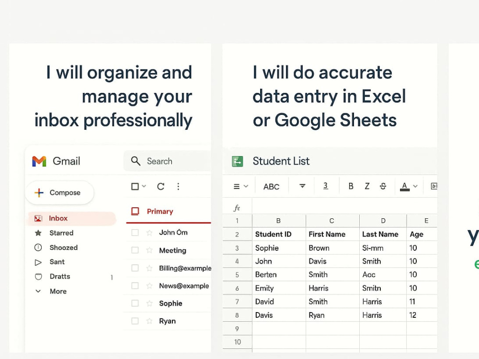Click the plus icon on Compose
The height and width of the screenshot is (359, 479).
coord(39,192)
